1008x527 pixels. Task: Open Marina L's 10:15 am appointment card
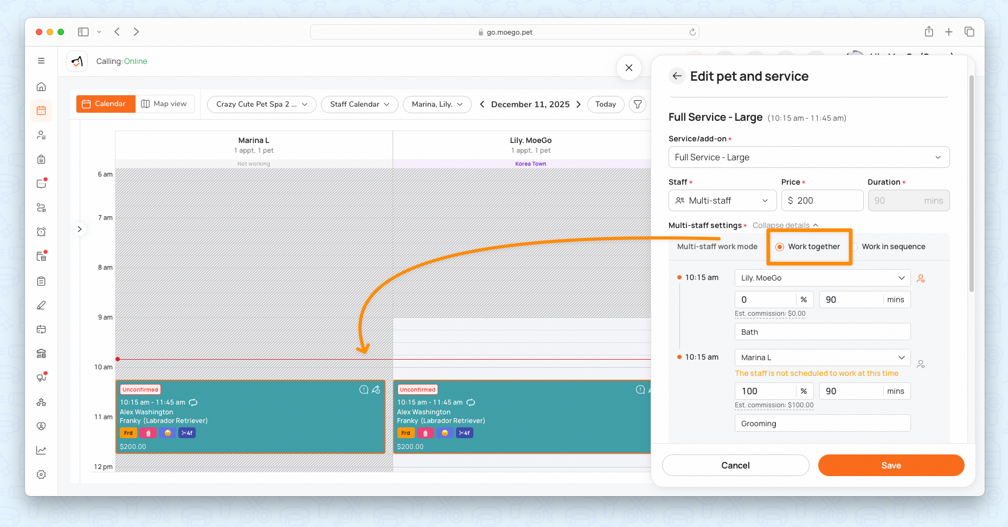click(251, 417)
